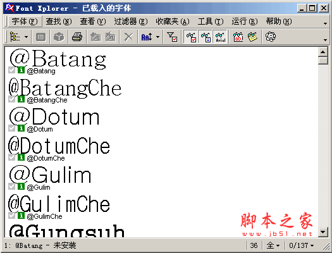
Task: Select the large @DotumChe font preview
Action: 59,145
